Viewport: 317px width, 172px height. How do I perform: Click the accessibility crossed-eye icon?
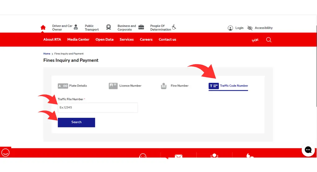250,28
